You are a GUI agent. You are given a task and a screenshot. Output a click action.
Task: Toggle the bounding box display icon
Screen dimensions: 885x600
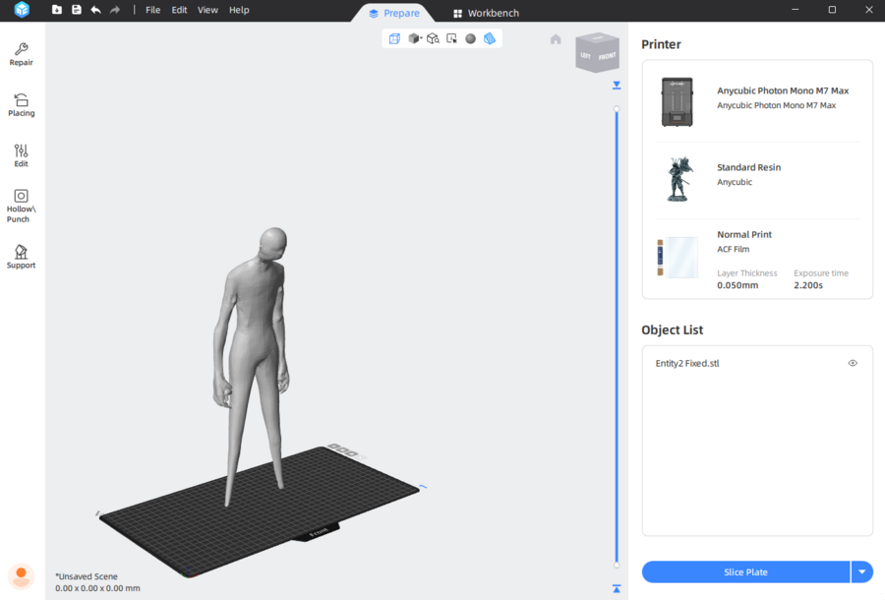click(x=394, y=38)
